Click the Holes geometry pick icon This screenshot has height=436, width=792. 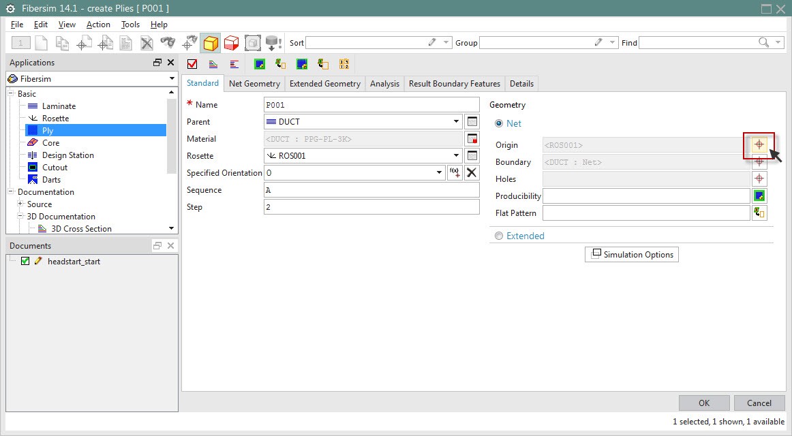tap(759, 178)
